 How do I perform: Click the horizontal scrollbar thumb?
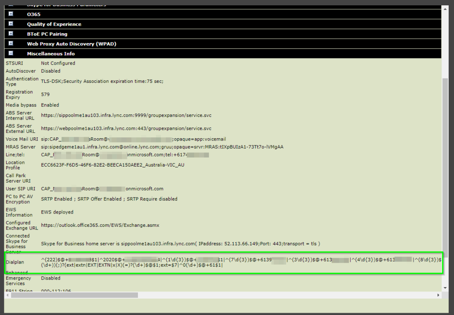pyautogui.click(x=74, y=295)
